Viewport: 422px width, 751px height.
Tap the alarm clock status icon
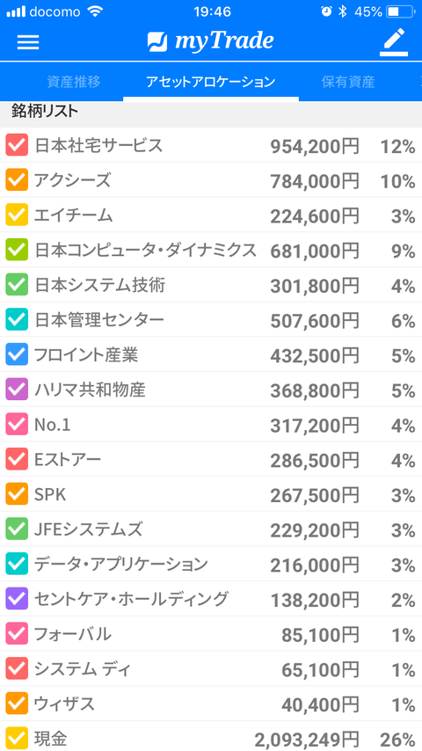326,12
